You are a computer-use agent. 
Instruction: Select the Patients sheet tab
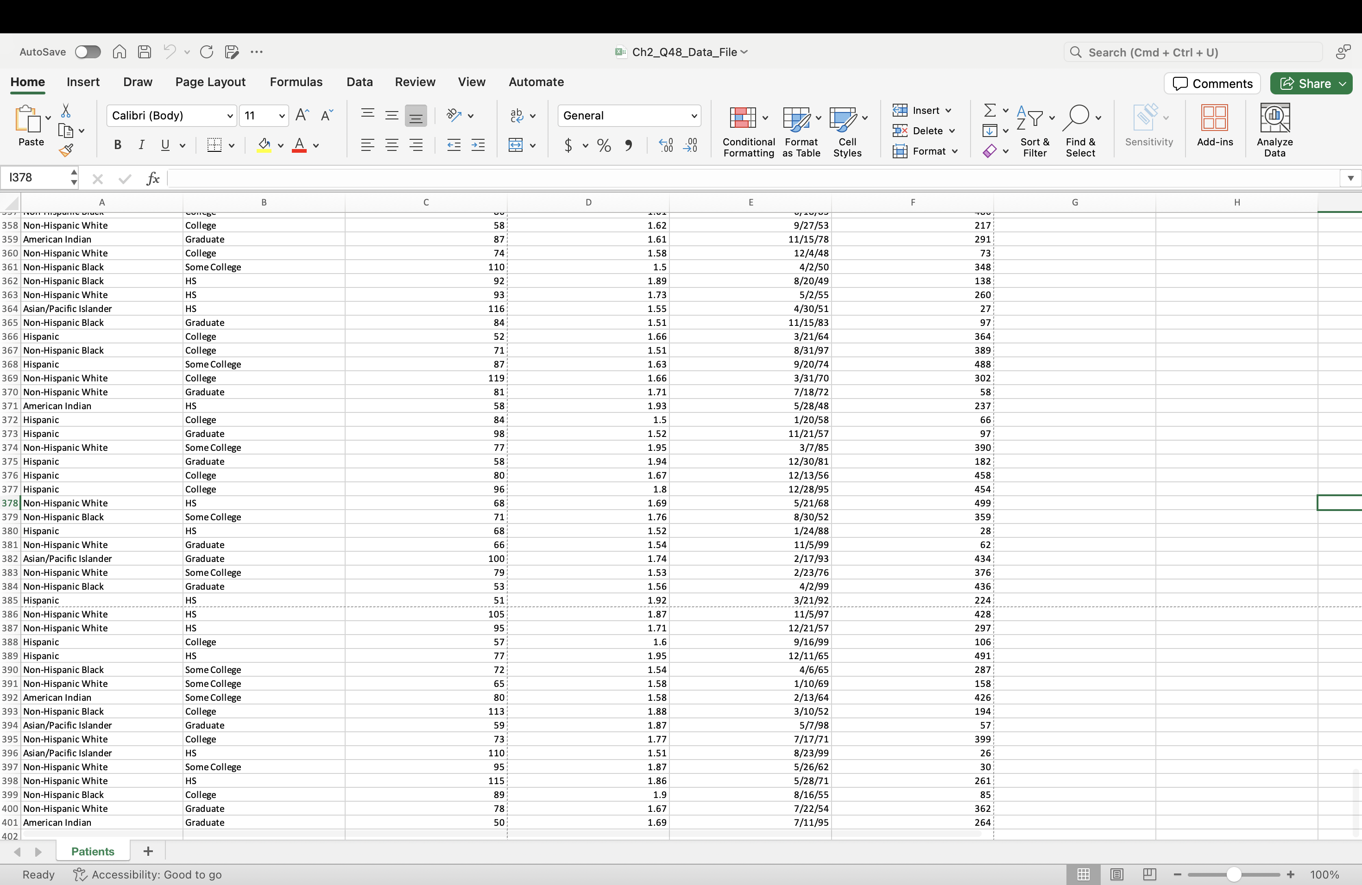93,851
